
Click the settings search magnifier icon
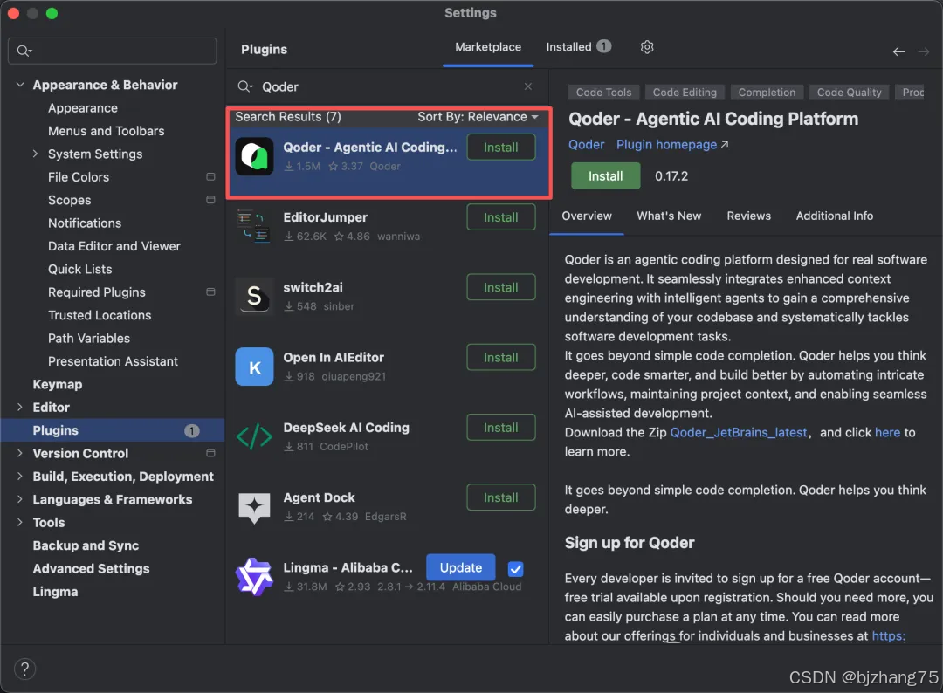(24, 51)
